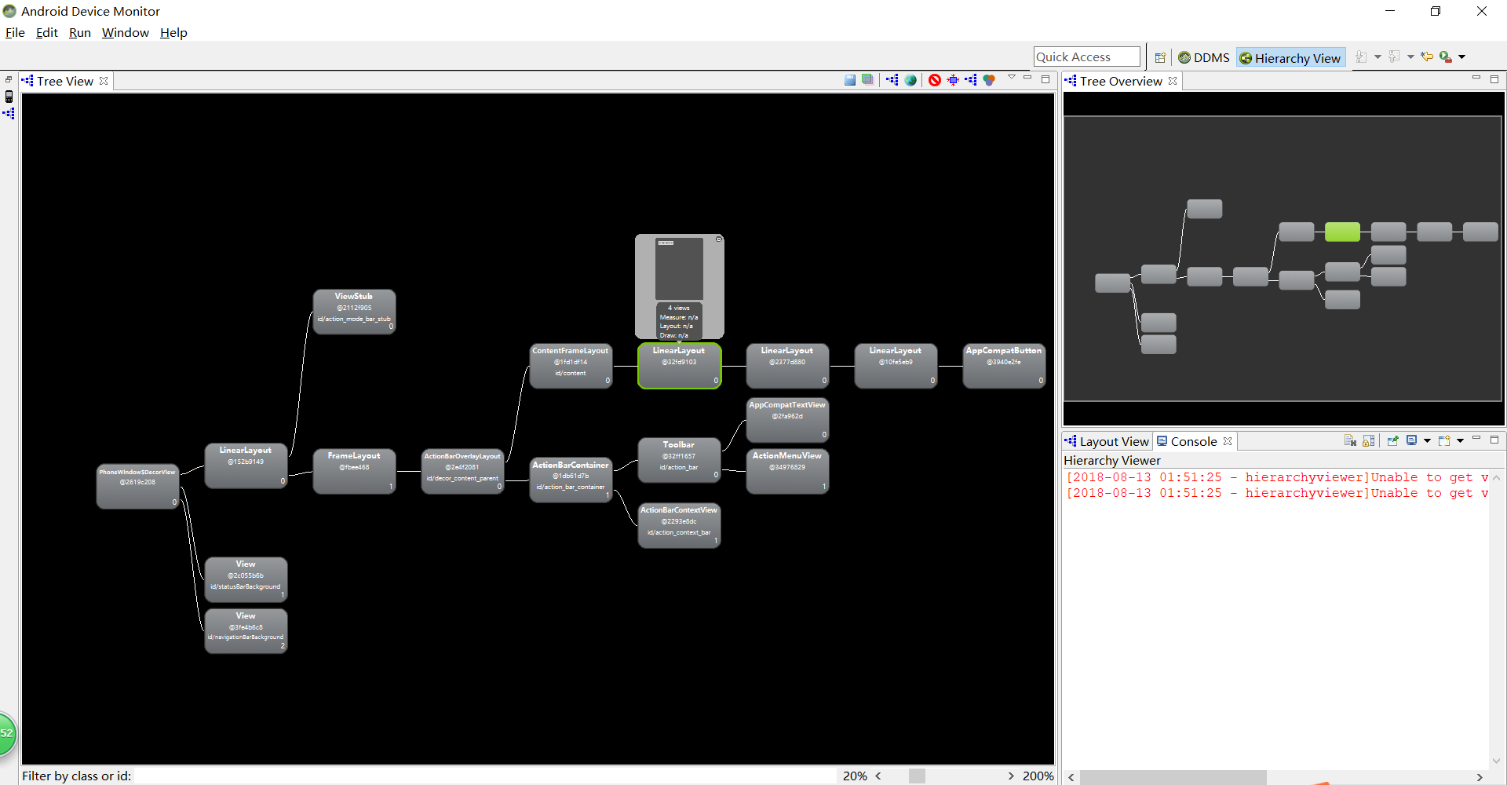Minimize the Tree Overview panel
Screen dimensions: 1507x785
pos(1476,78)
